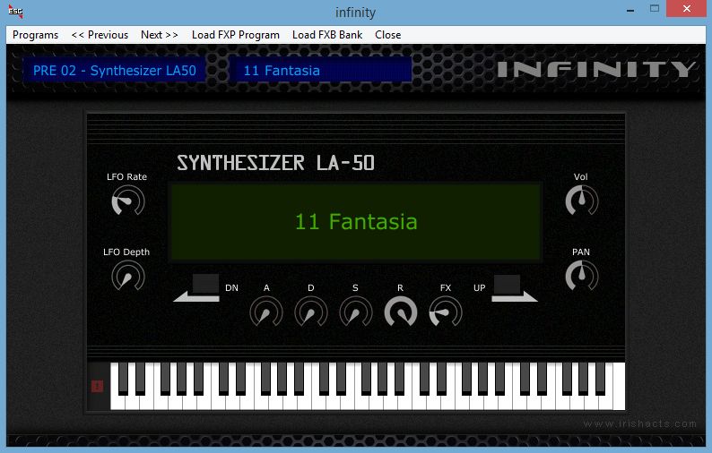This screenshot has height=453, width=712.
Task: Click the Release (R) knob
Action: click(x=401, y=312)
